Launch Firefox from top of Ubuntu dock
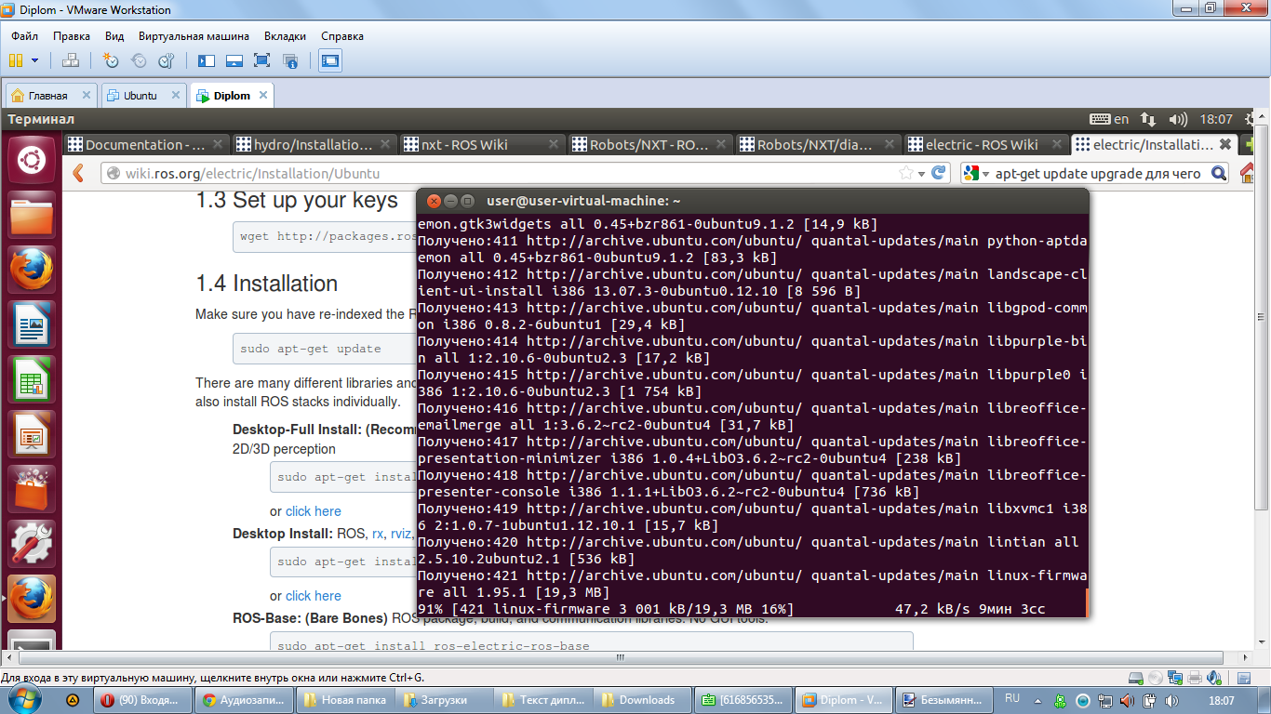Image resolution: width=1271 pixels, height=714 pixels. point(31,271)
